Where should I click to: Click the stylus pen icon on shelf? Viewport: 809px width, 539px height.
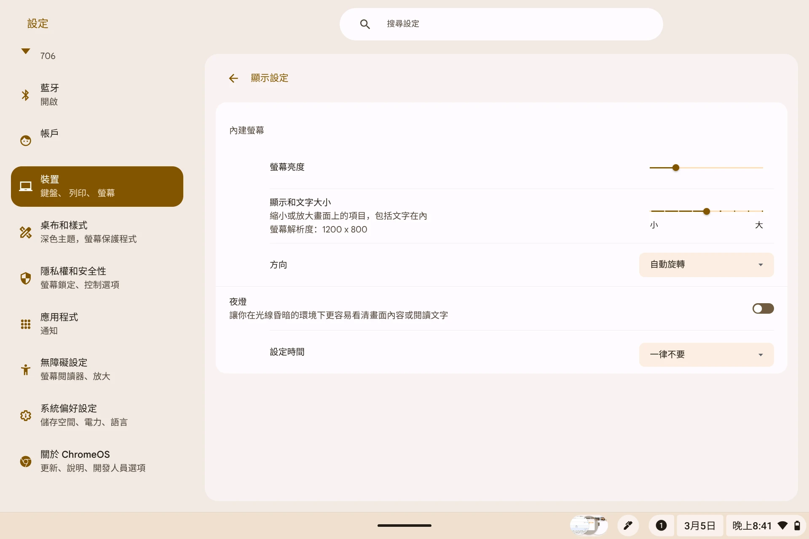(628, 525)
